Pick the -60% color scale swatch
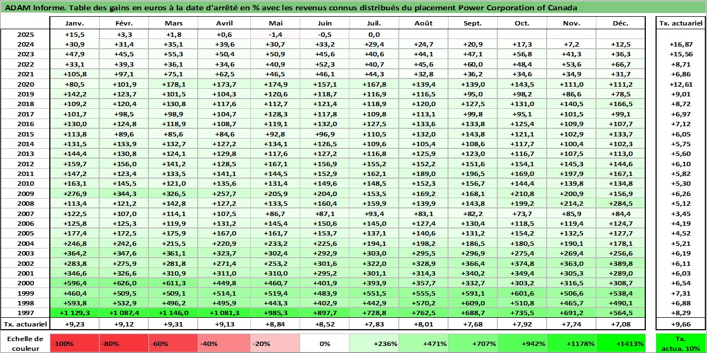The image size is (707, 353). click(x=173, y=343)
